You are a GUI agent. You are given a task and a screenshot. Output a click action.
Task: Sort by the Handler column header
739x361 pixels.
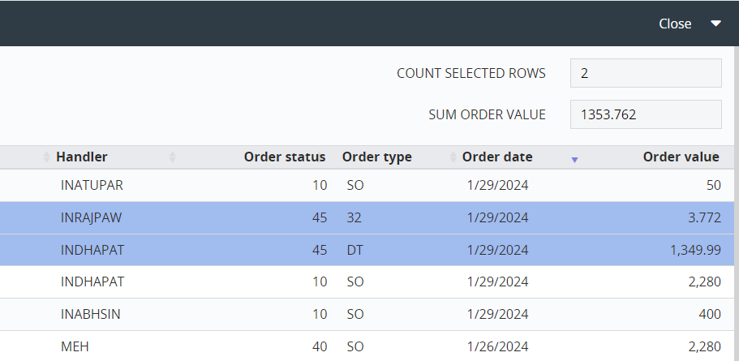pyautogui.click(x=82, y=157)
